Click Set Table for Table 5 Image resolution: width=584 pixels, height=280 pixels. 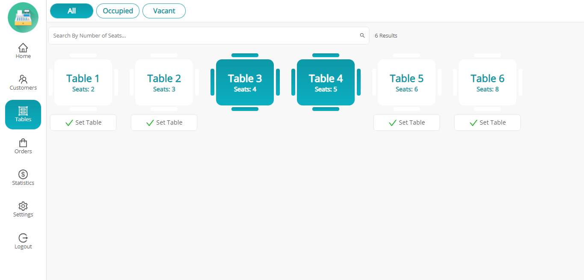coord(406,122)
